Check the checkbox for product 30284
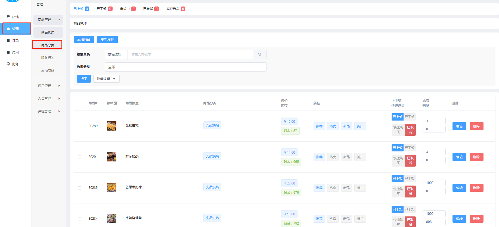This screenshot has width=499, height=227. tap(79, 219)
